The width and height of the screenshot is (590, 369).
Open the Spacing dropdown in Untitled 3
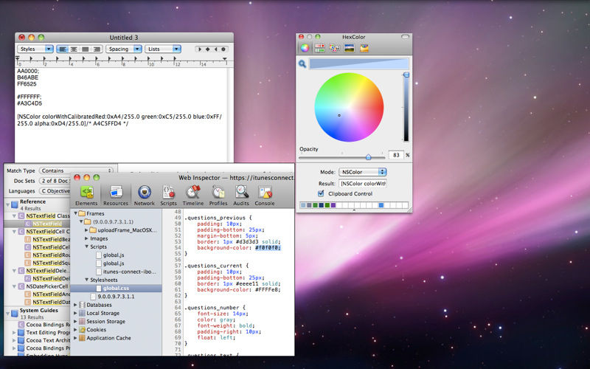pos(124,49)
